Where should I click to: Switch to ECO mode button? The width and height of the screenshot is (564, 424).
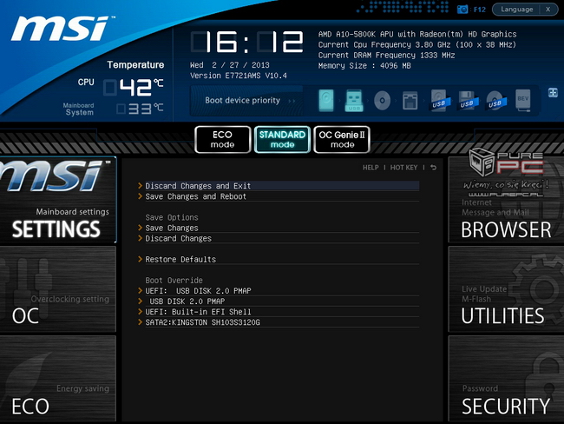click(x=223, y=139)
